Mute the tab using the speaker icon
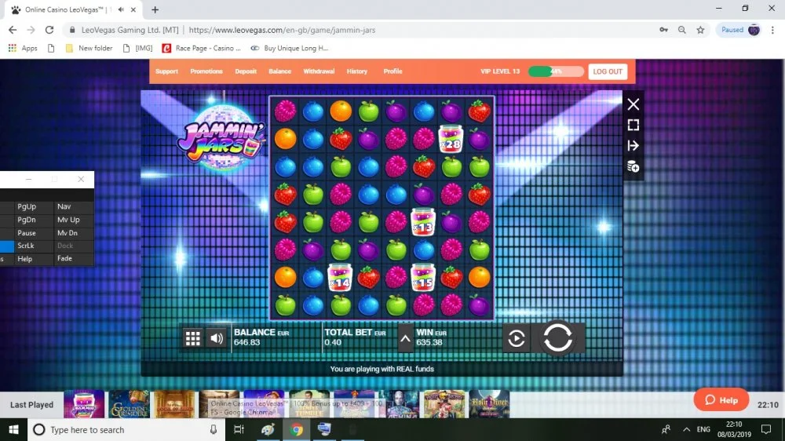 tap(121, 9)
